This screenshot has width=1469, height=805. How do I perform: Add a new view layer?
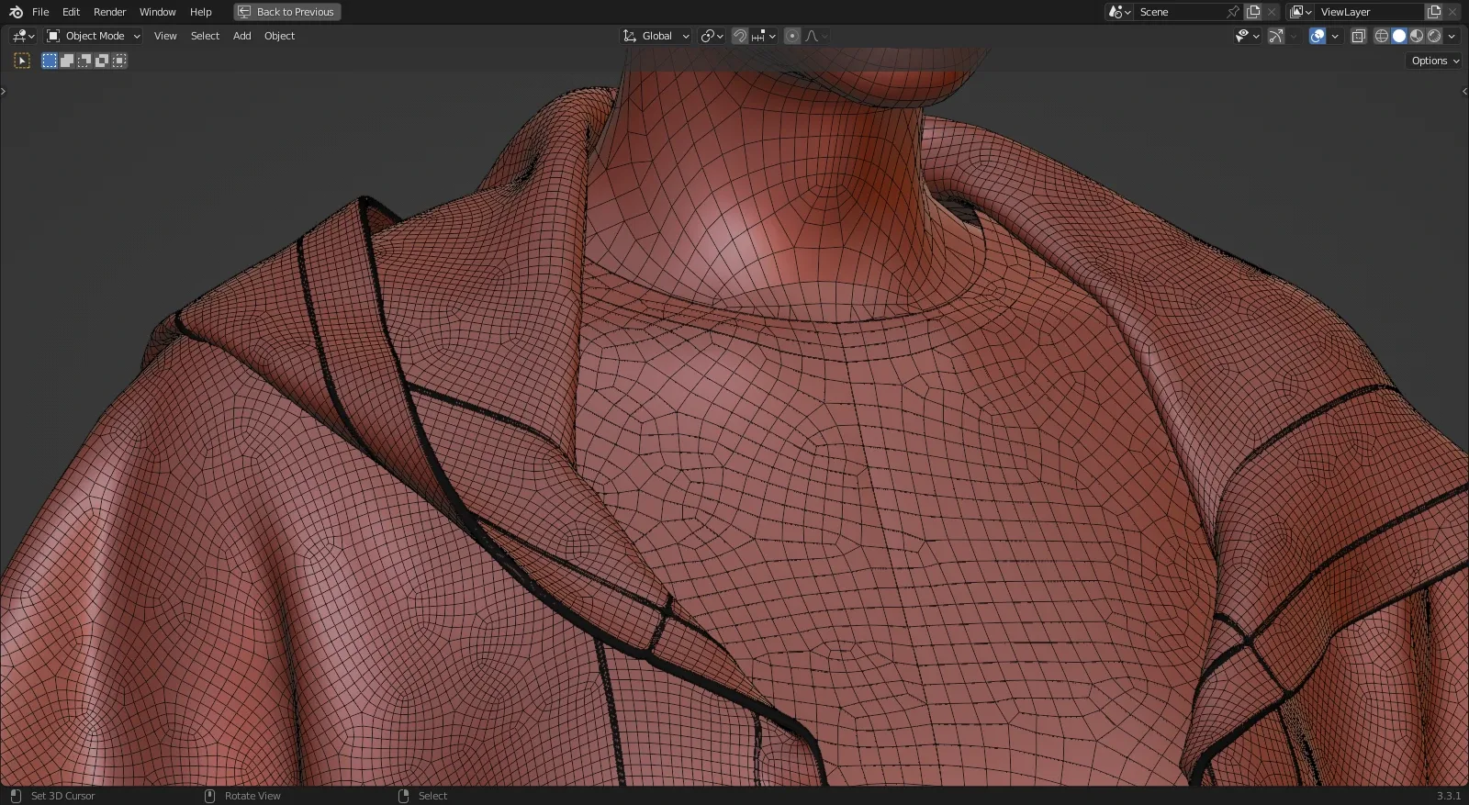tap(1434, 12)
